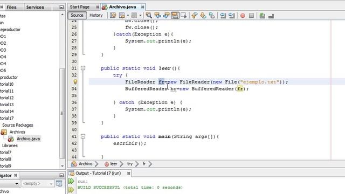This screenshot has width=345, height=194.
Task: Select try in breadcrumb bar
Action: click(x=130, y=164)
